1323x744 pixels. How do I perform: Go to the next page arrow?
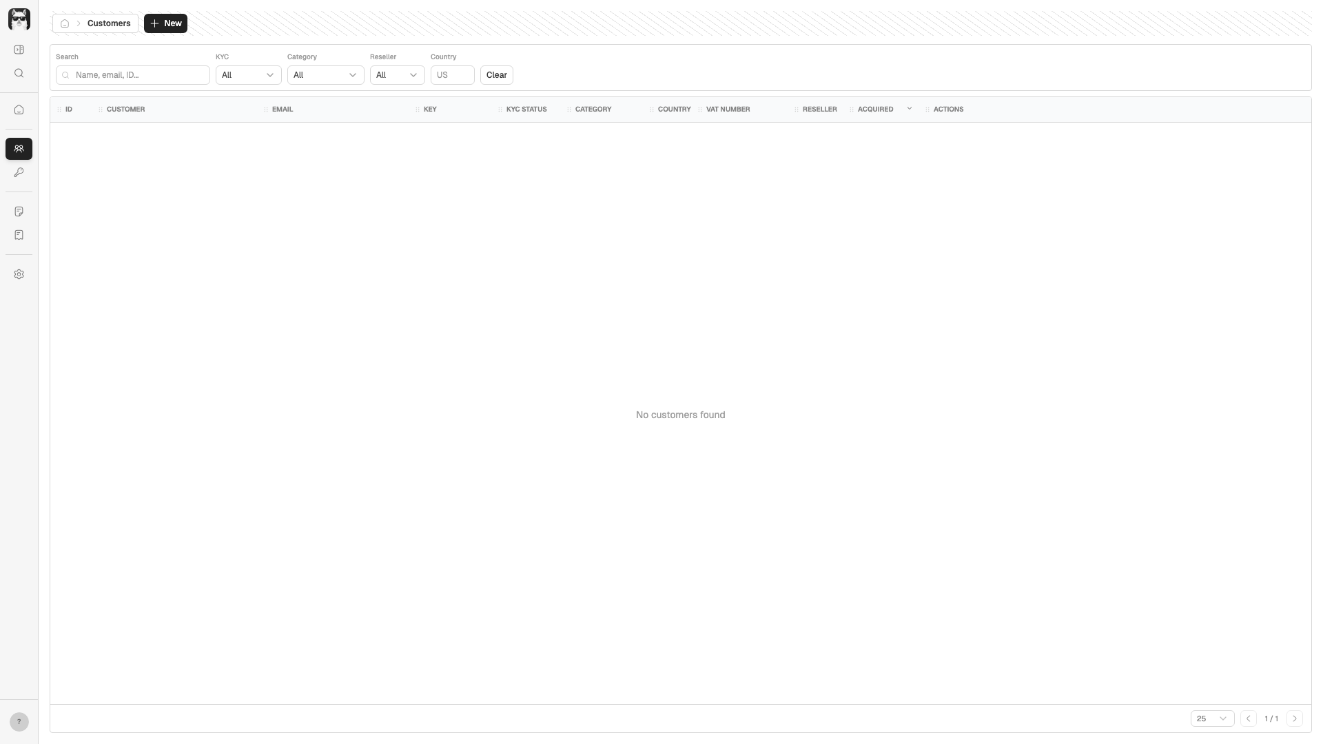[1294, 719]
